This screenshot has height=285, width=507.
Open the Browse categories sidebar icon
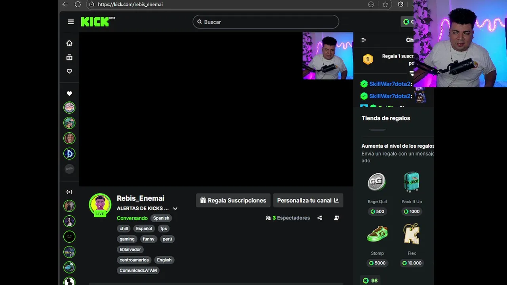coord(69,57)
